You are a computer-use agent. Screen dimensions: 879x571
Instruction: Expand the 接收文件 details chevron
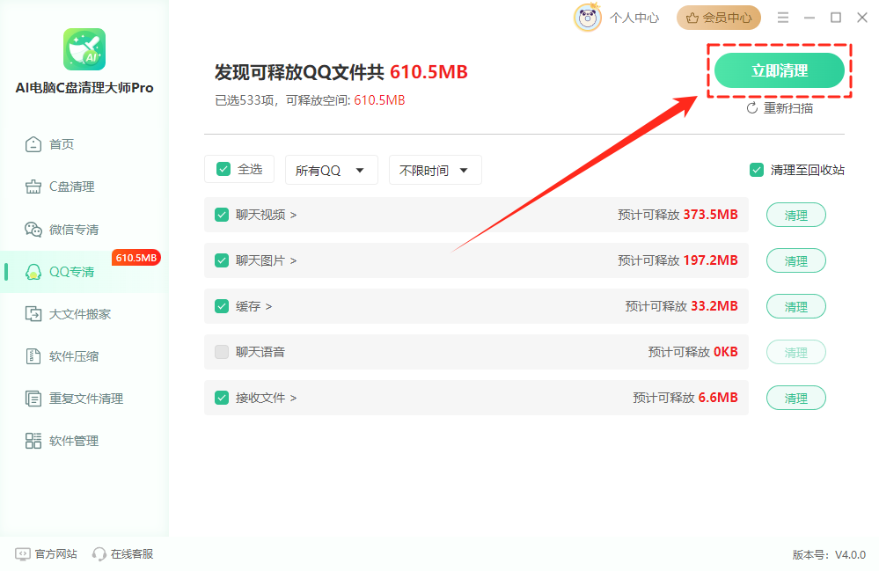pos(293,399)
